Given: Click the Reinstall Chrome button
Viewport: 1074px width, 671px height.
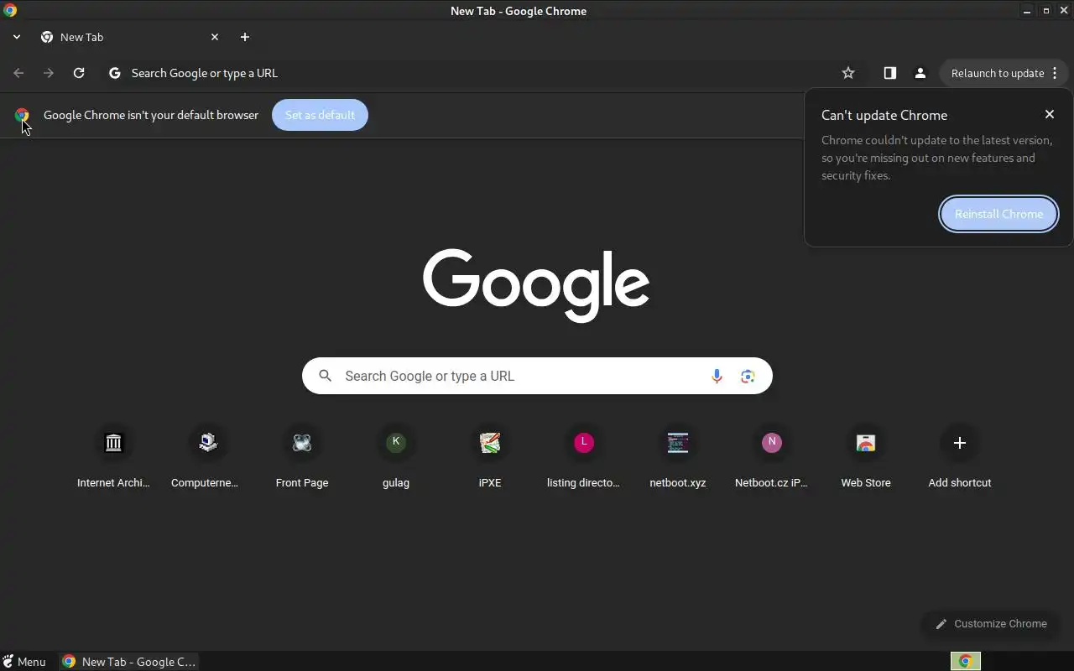Looking at the screenshot, I should (x=998, y=214).
